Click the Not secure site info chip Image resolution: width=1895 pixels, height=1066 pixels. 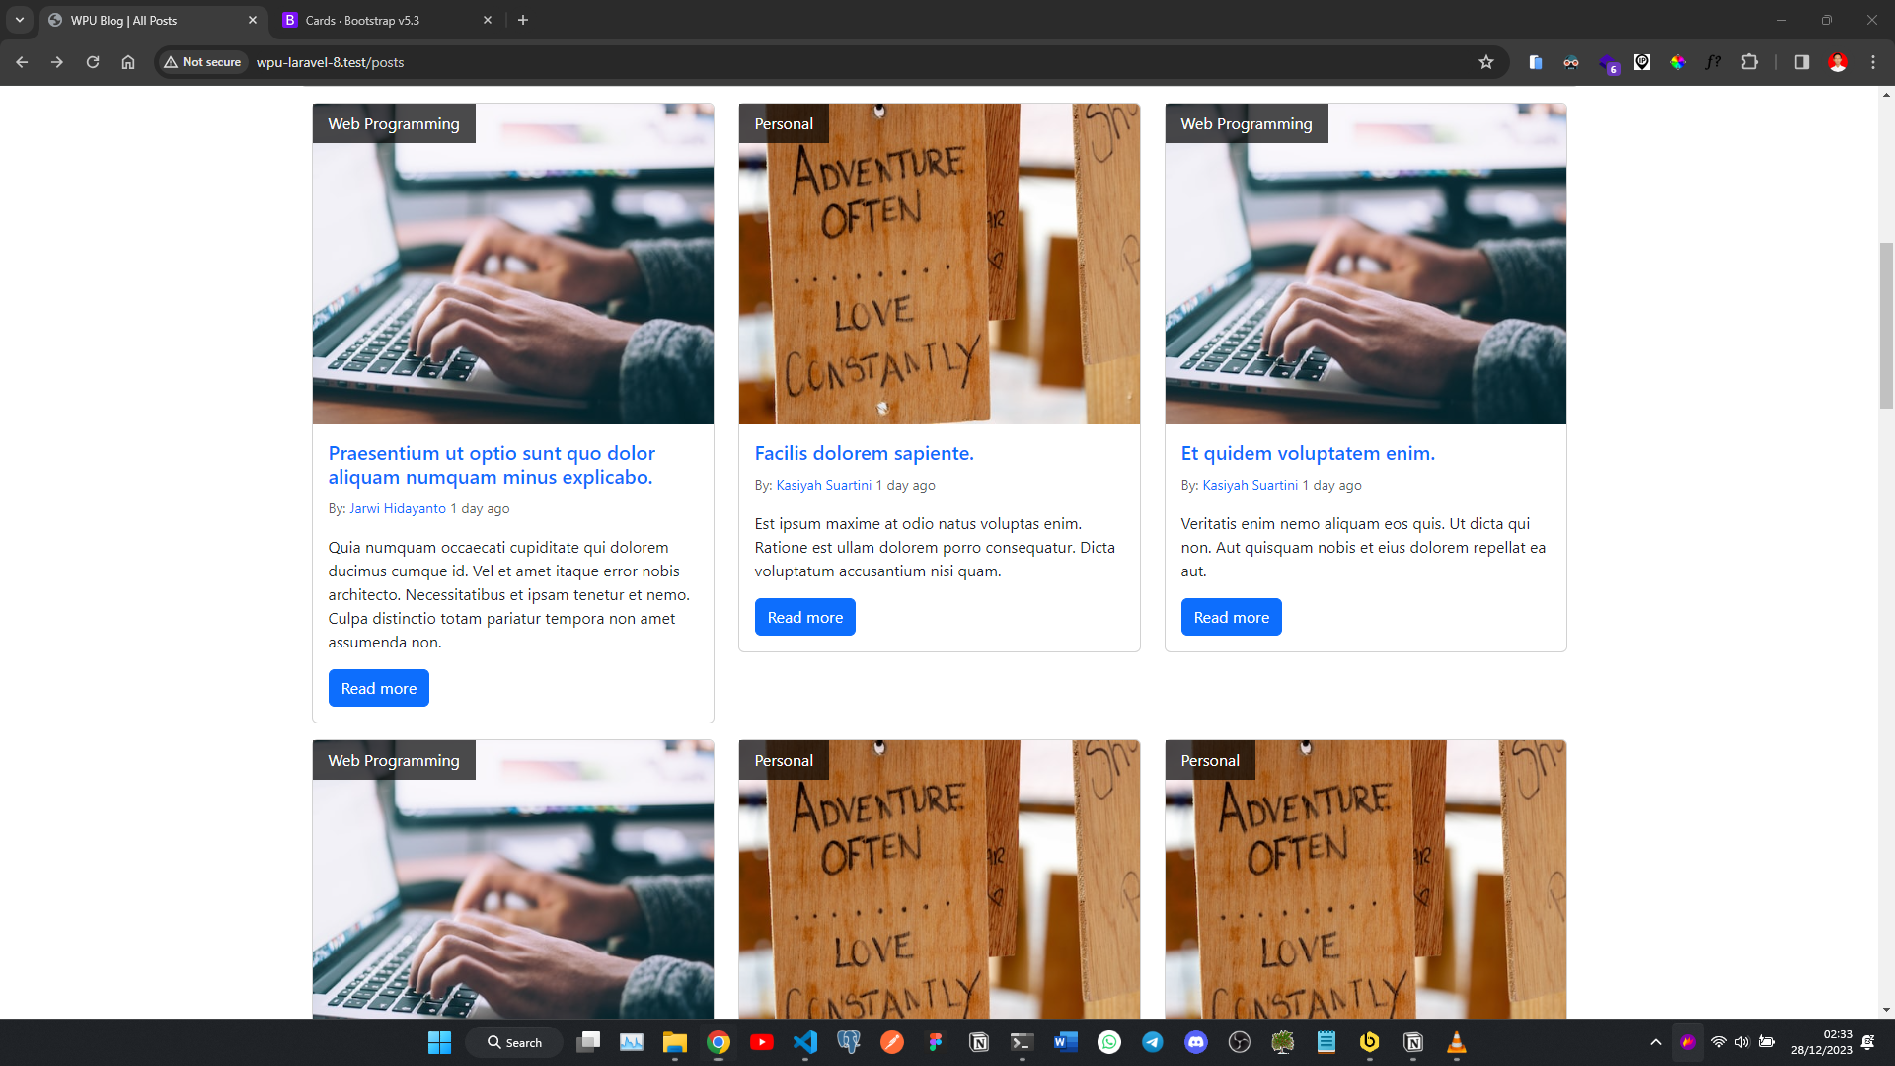[203, 62]
